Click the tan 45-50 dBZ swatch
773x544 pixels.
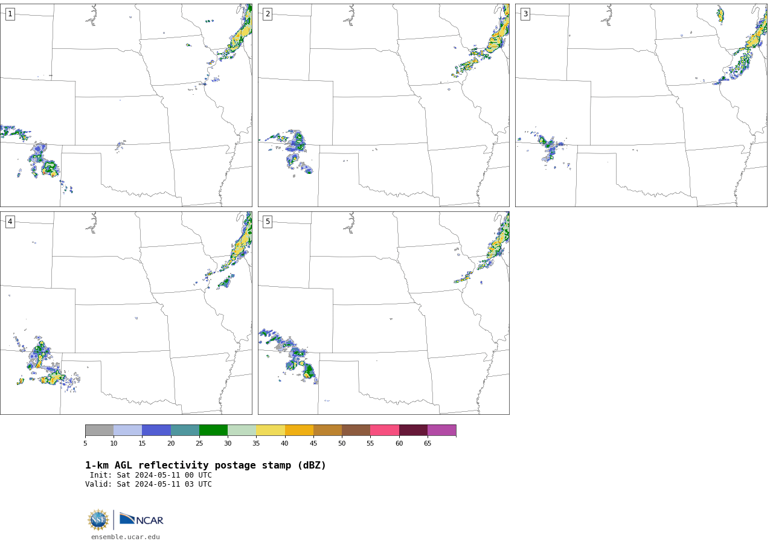coord(327,430)
